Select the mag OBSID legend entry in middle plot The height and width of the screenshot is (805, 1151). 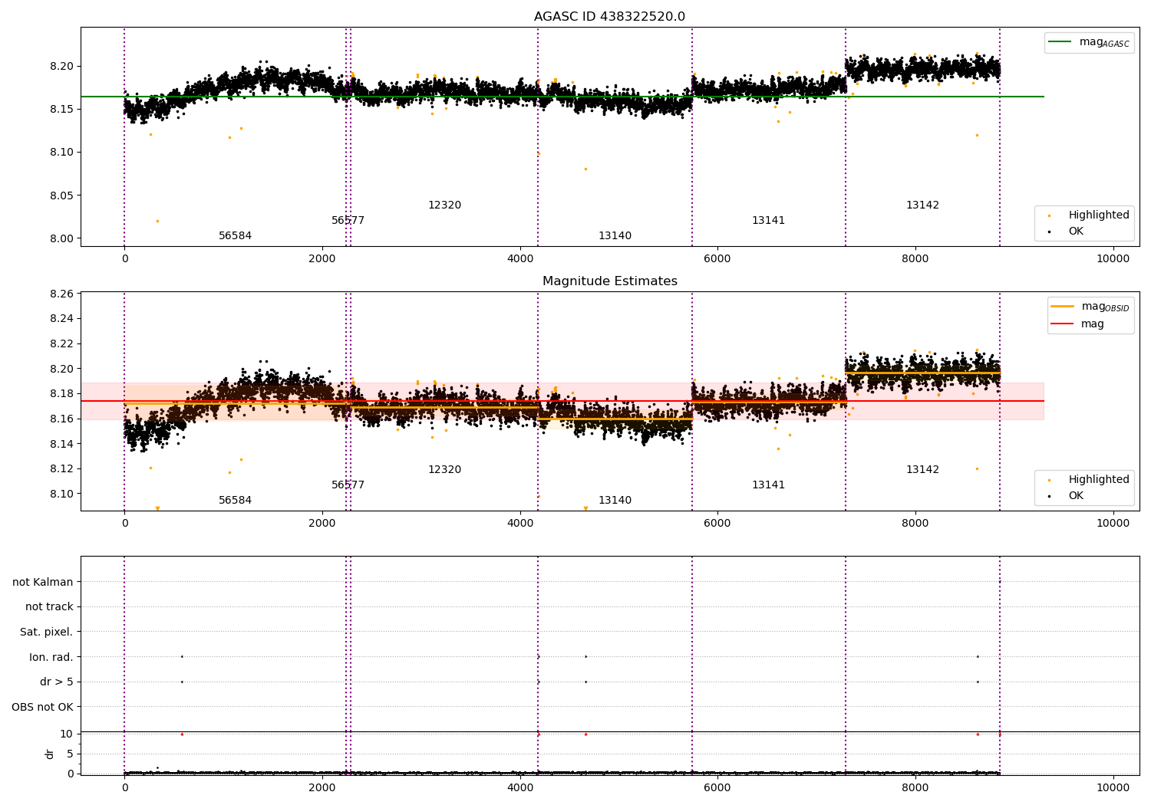1090,307
